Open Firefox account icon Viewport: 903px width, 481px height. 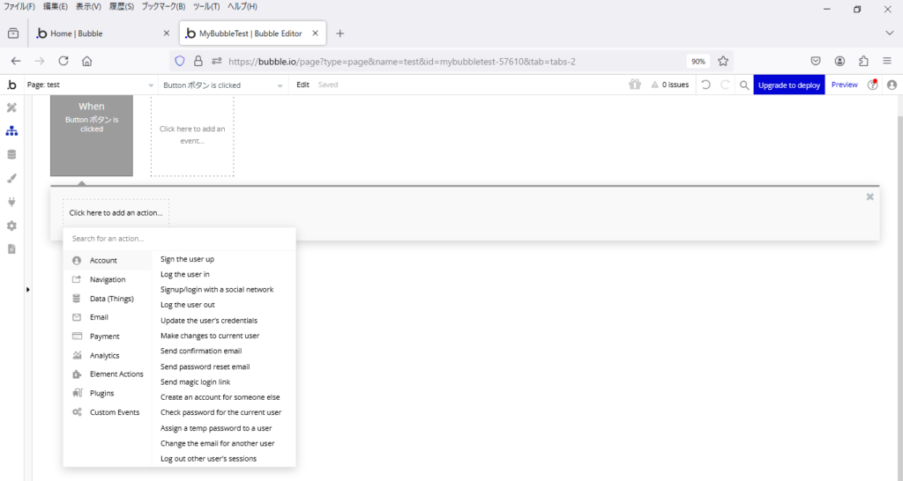pos(840,61)
